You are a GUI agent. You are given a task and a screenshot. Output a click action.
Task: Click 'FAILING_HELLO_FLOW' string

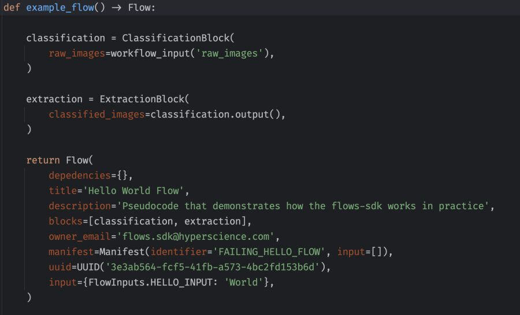tap(269, 251)
